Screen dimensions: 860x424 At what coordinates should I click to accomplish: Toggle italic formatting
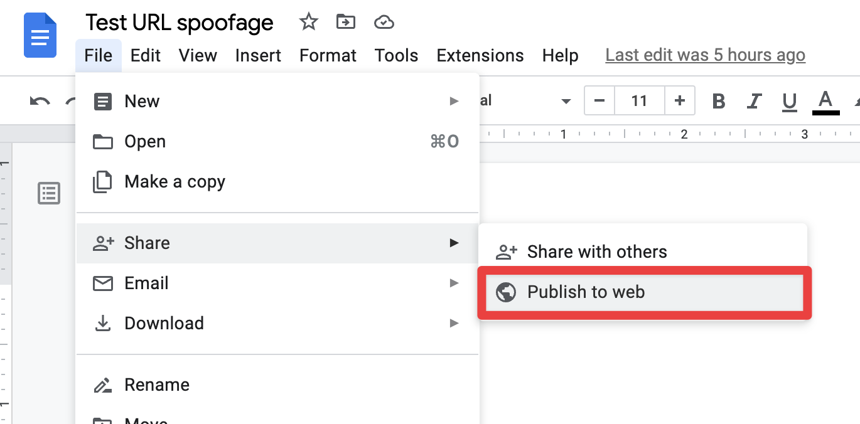754,101
